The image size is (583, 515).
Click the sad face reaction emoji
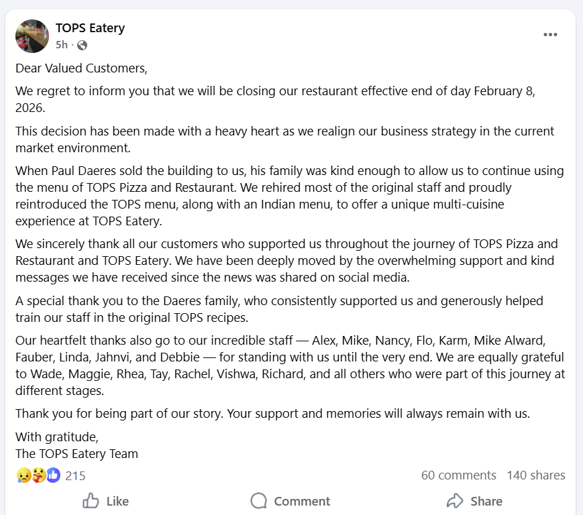23,475
